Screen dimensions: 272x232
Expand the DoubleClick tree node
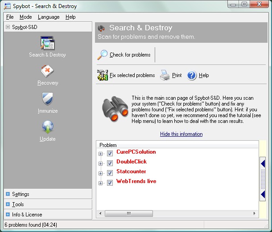(x=100, y=163)
